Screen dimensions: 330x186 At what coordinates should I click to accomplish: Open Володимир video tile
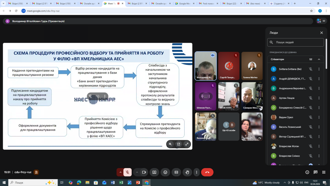point(205,66)
